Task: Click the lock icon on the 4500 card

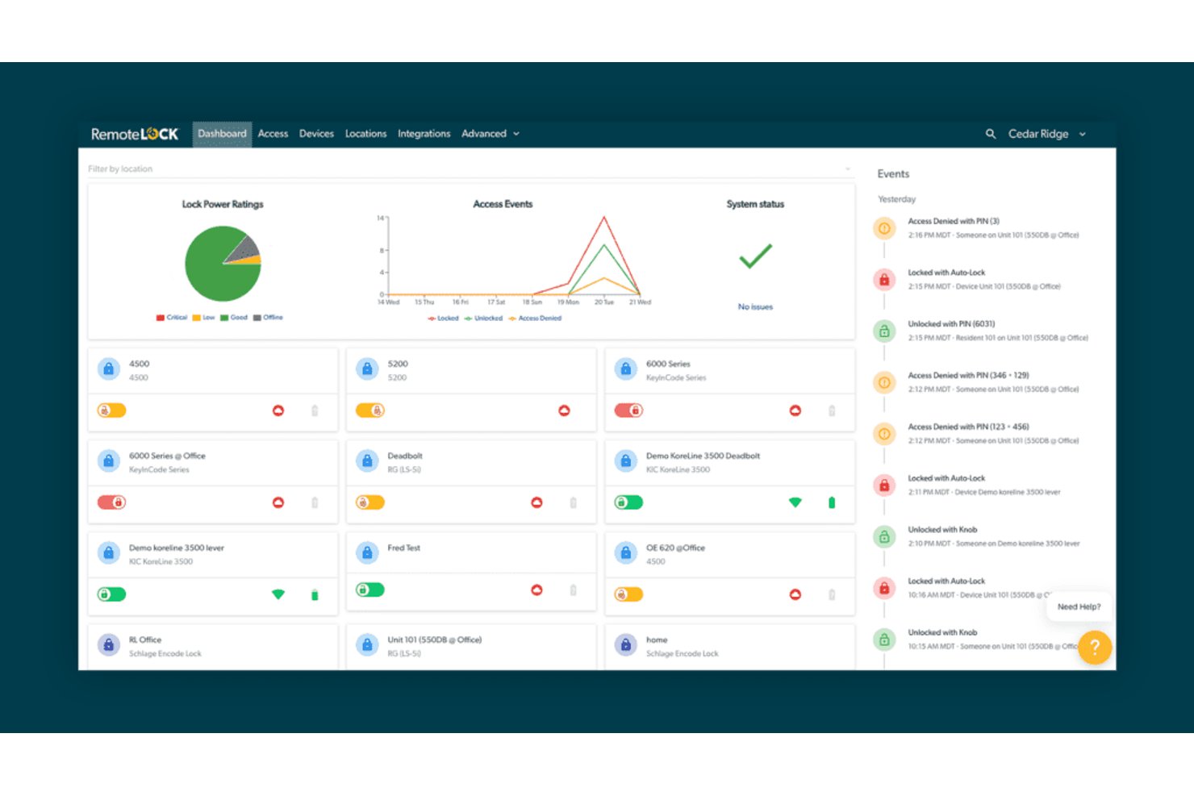Action: (x=109, y=369)
